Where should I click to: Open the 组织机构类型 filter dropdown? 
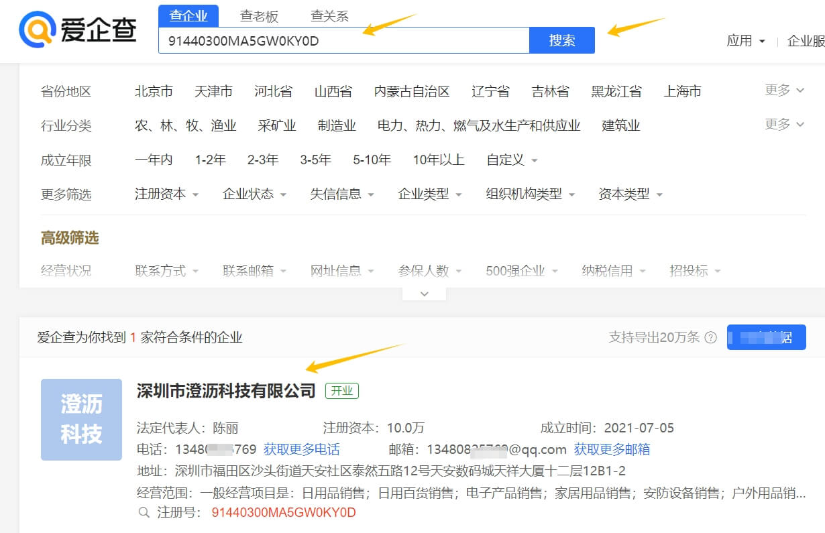tap(531, 194)
